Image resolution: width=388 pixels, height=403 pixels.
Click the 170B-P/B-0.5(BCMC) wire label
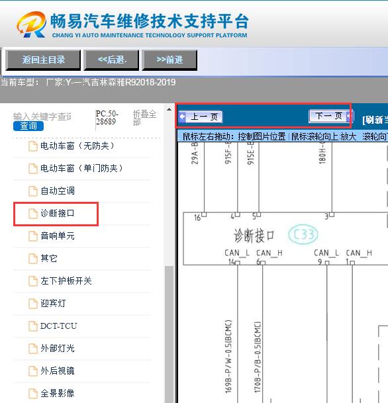coord(258,357)
